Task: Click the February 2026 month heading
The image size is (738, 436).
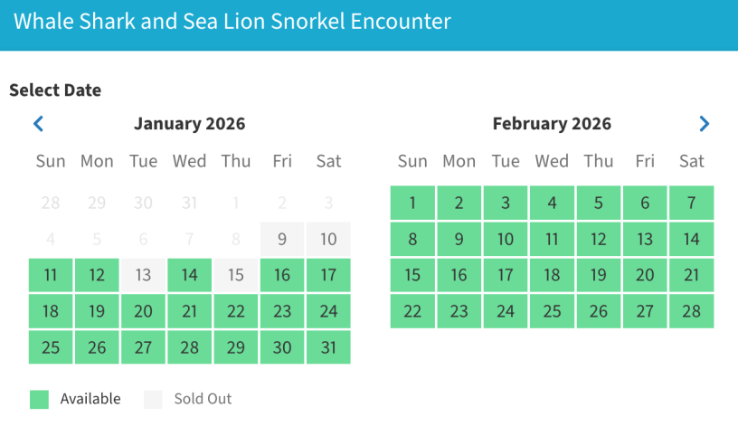Action: [x=552, y=124]
